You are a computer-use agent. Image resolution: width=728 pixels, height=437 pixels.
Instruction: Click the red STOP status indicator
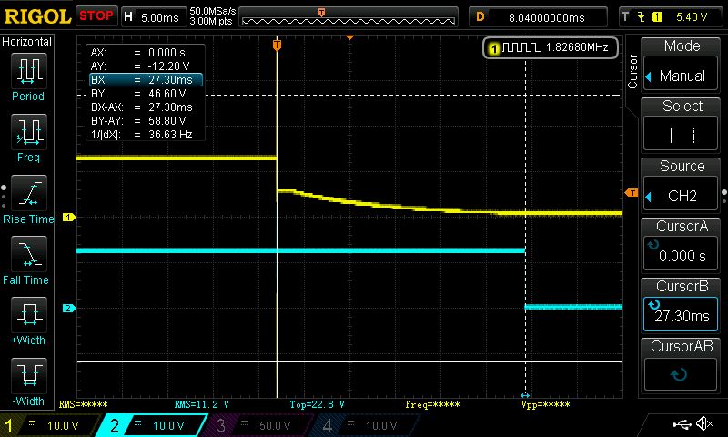click(96, 16)
